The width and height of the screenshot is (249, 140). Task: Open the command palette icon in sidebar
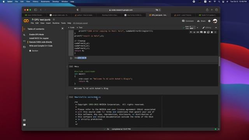coord(24,120)
